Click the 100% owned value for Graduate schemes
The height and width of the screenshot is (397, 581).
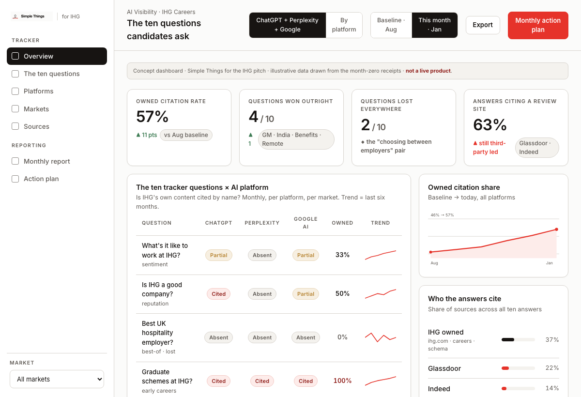pyautogui.click(x=342, y=381)
